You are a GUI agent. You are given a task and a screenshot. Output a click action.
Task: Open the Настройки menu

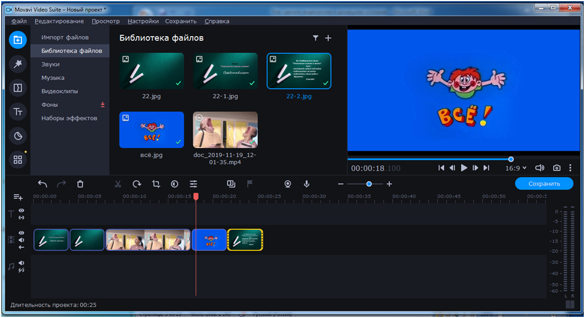[143, 21]
